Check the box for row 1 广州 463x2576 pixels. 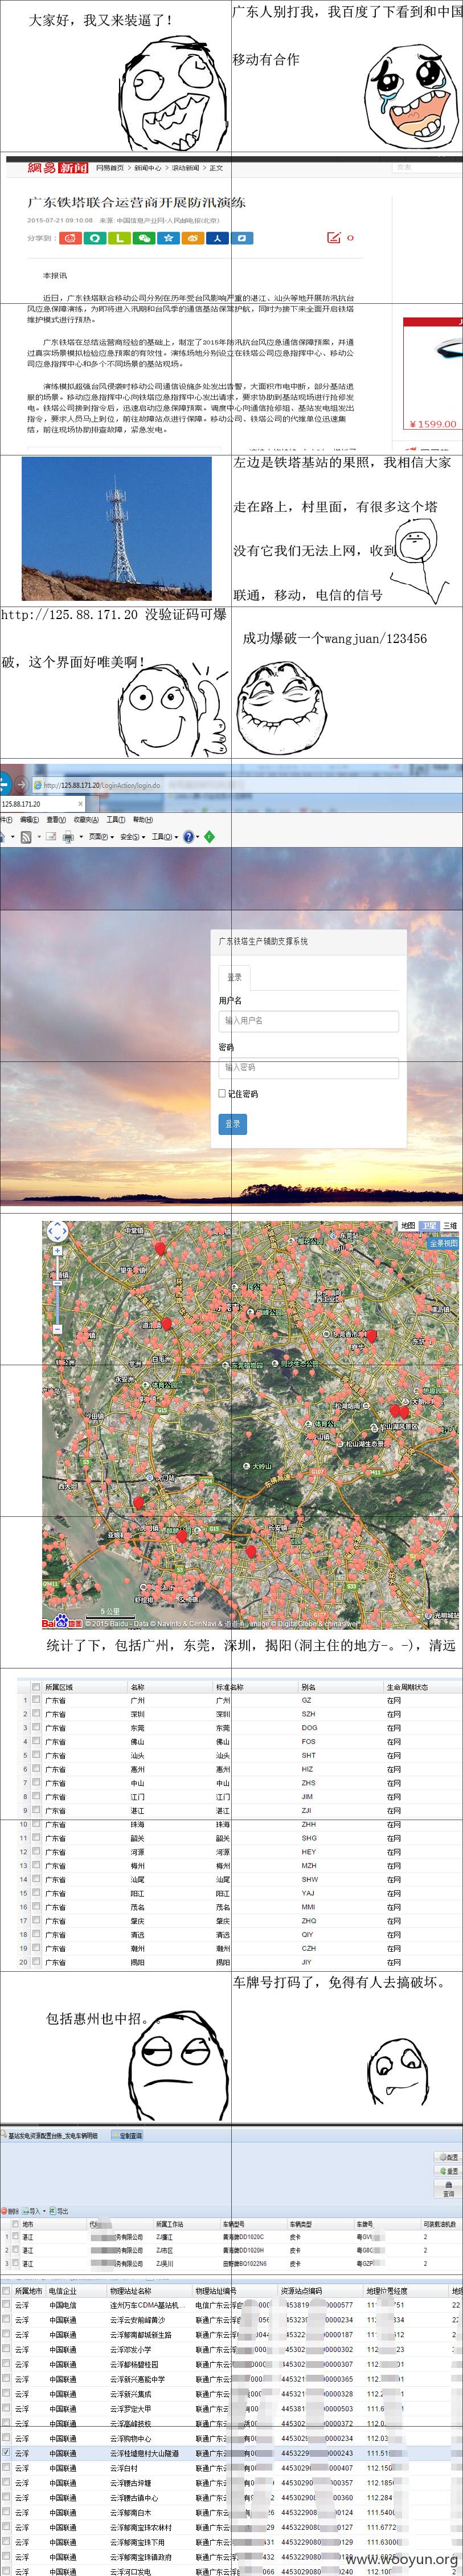(x=37, y=1700)
